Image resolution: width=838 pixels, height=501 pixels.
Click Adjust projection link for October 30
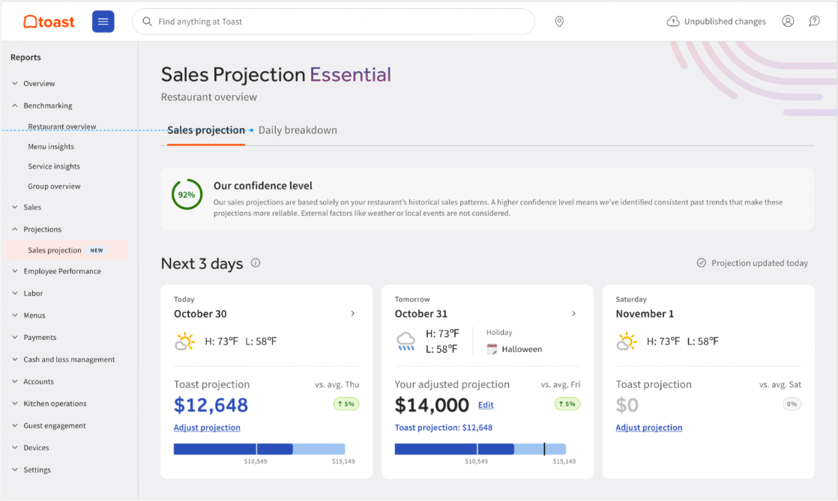click(207, 428)
